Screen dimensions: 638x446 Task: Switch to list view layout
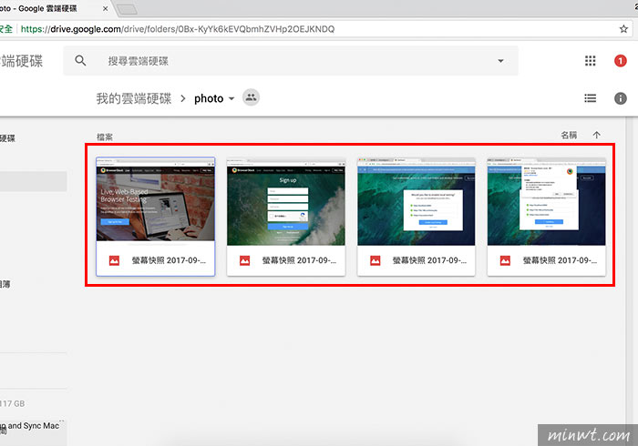[x=590, y=98]
